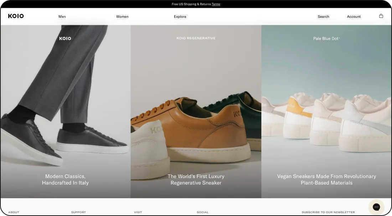Open the shopping bag icon
This screenshot has height=216, width=392.
click(x=381, y=16)
